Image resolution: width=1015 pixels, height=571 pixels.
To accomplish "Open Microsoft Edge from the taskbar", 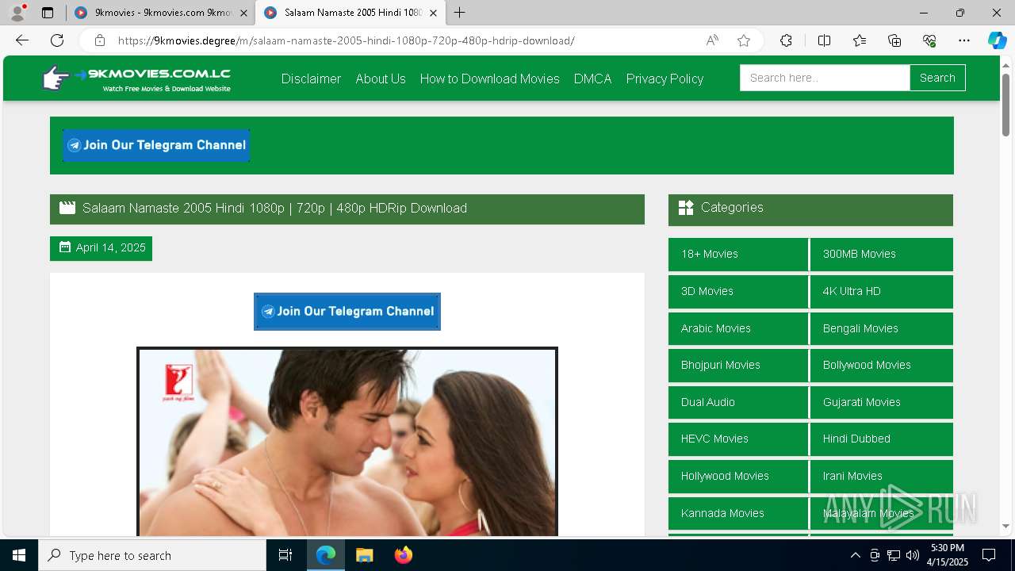I will (326, 555).
